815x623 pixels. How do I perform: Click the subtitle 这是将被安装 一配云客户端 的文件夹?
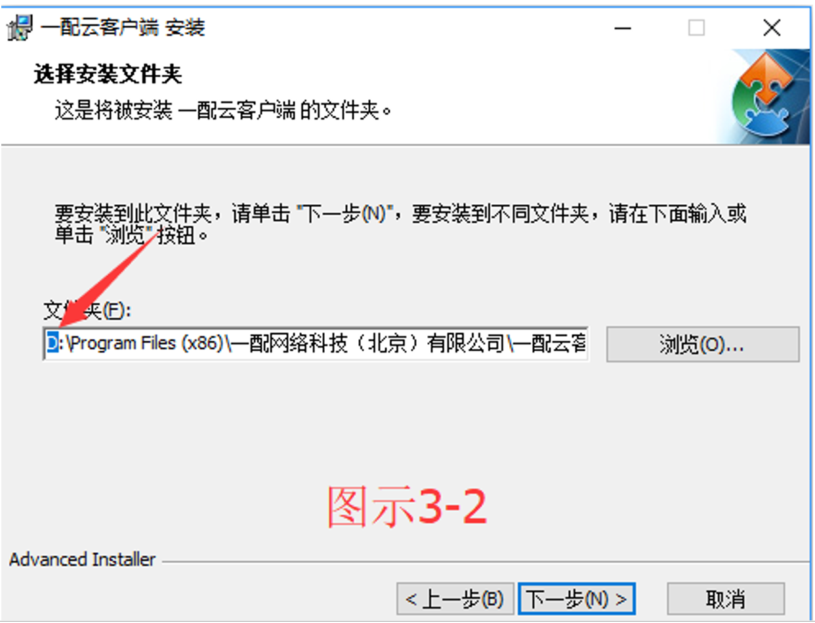point(223,111)
